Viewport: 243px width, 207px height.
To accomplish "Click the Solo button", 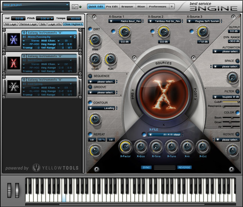I will click(43, 24).
